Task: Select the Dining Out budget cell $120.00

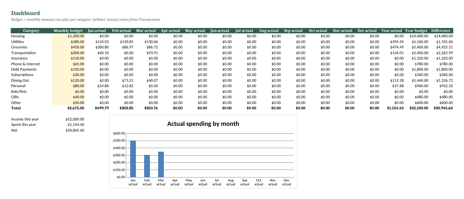Action: point(68,80)
